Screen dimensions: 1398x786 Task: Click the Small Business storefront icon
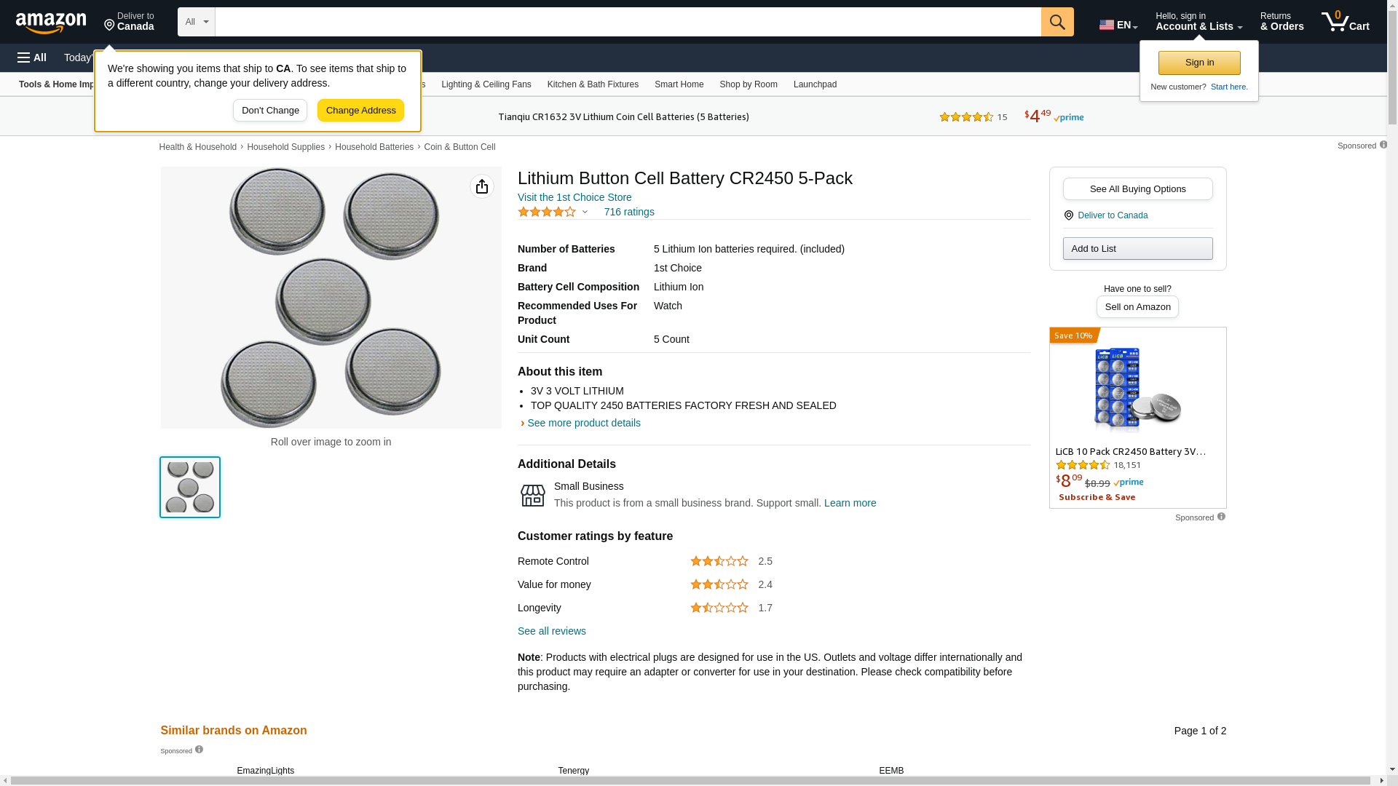tap(532, 495)
